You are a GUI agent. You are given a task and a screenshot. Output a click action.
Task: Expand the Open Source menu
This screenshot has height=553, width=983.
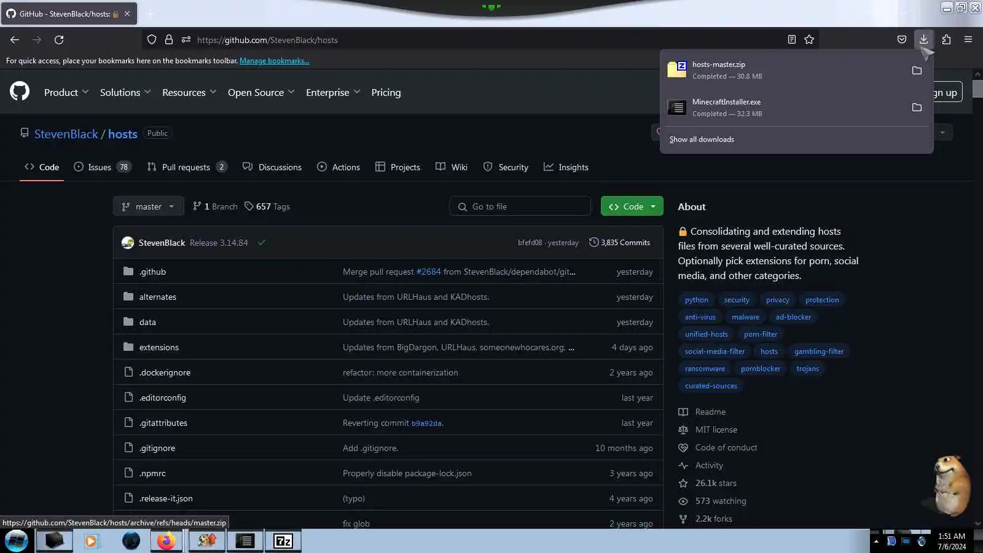click(x=261, y=92)
